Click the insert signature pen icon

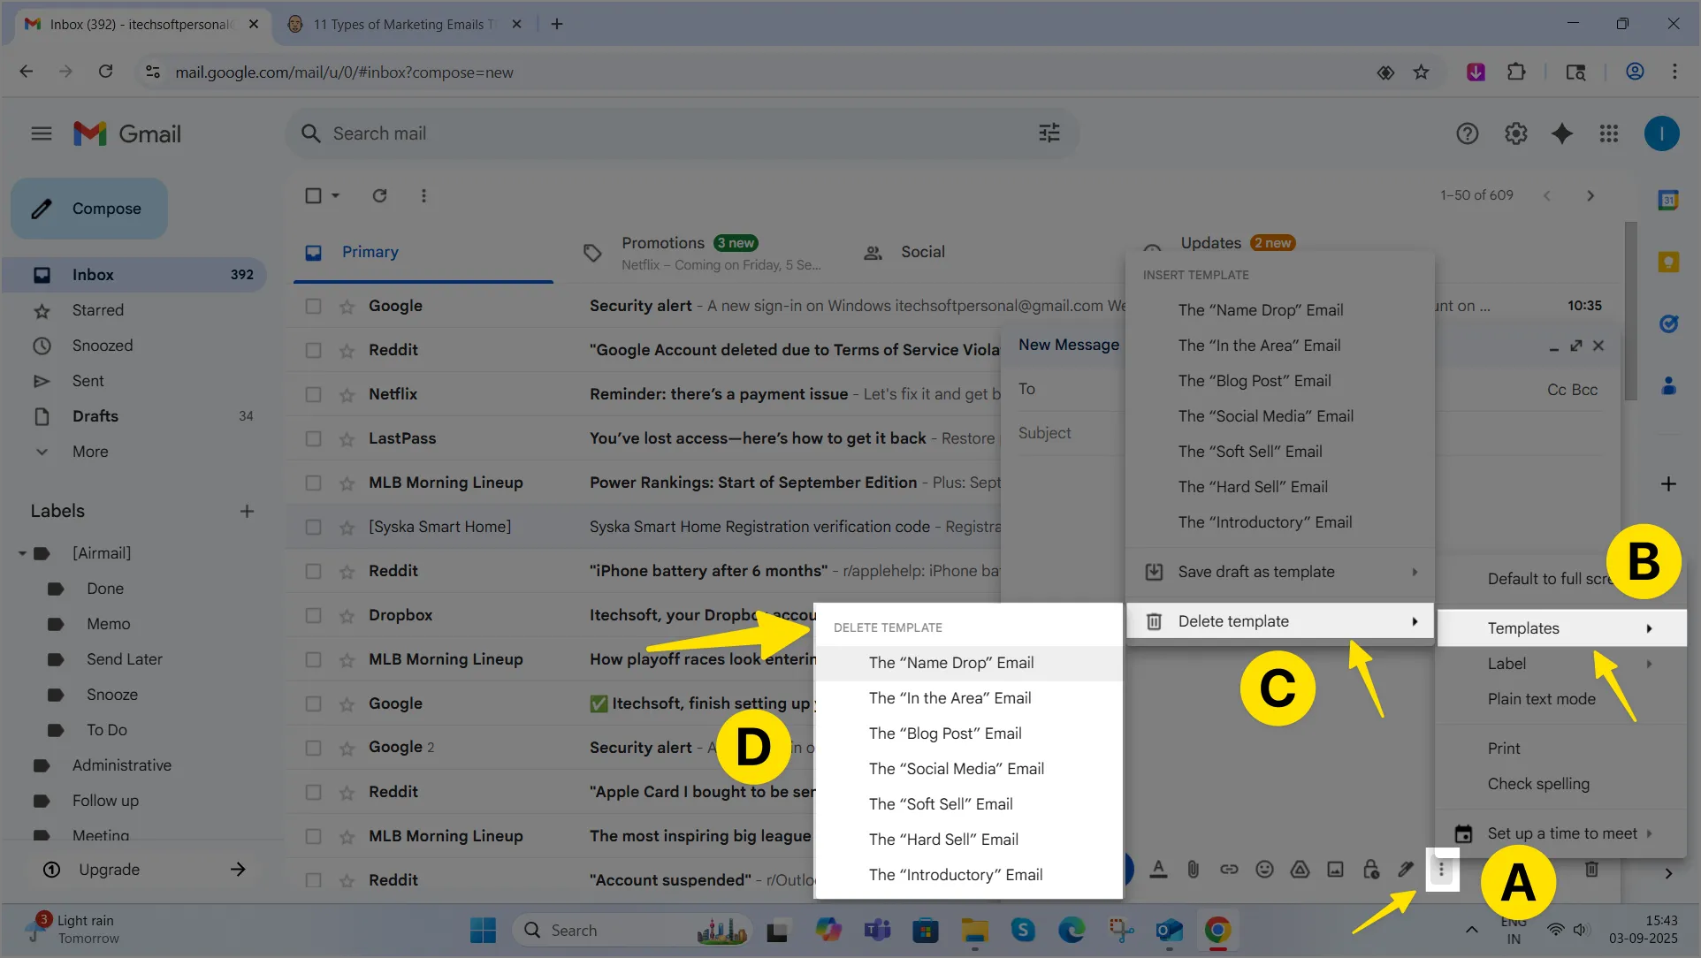(1406, 870)
